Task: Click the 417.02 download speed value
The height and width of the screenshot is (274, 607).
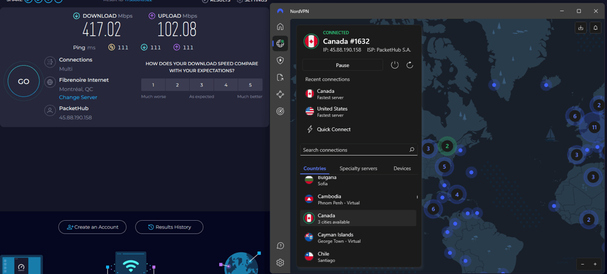Action: (x=102, y=30)
